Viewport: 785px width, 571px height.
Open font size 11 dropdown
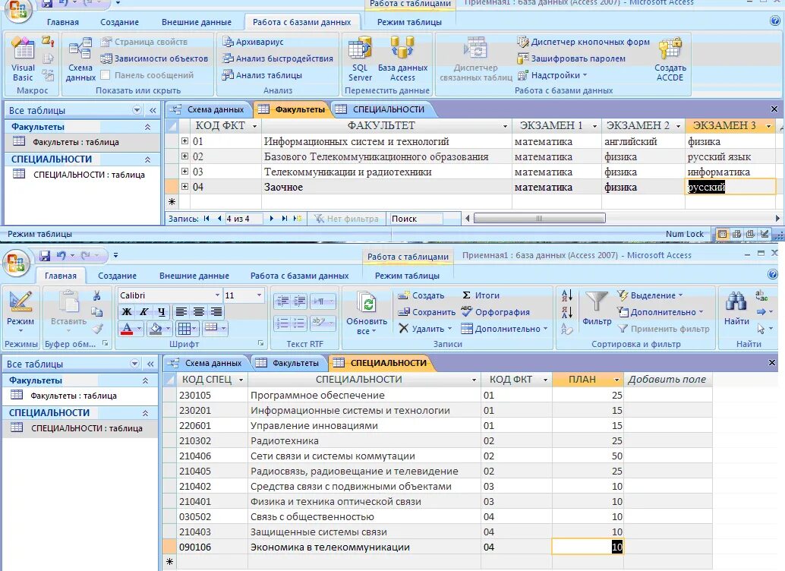click(x=259, y=295)
